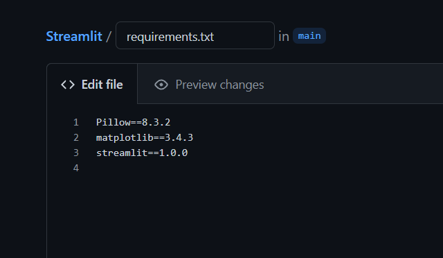Open the Streamlit repository breadcrumb link
Viewport: 443px width, 258px height.
click(x=74, y=36)
